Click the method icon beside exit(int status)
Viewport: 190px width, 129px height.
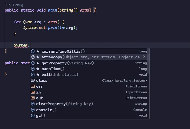pos(33,75)
